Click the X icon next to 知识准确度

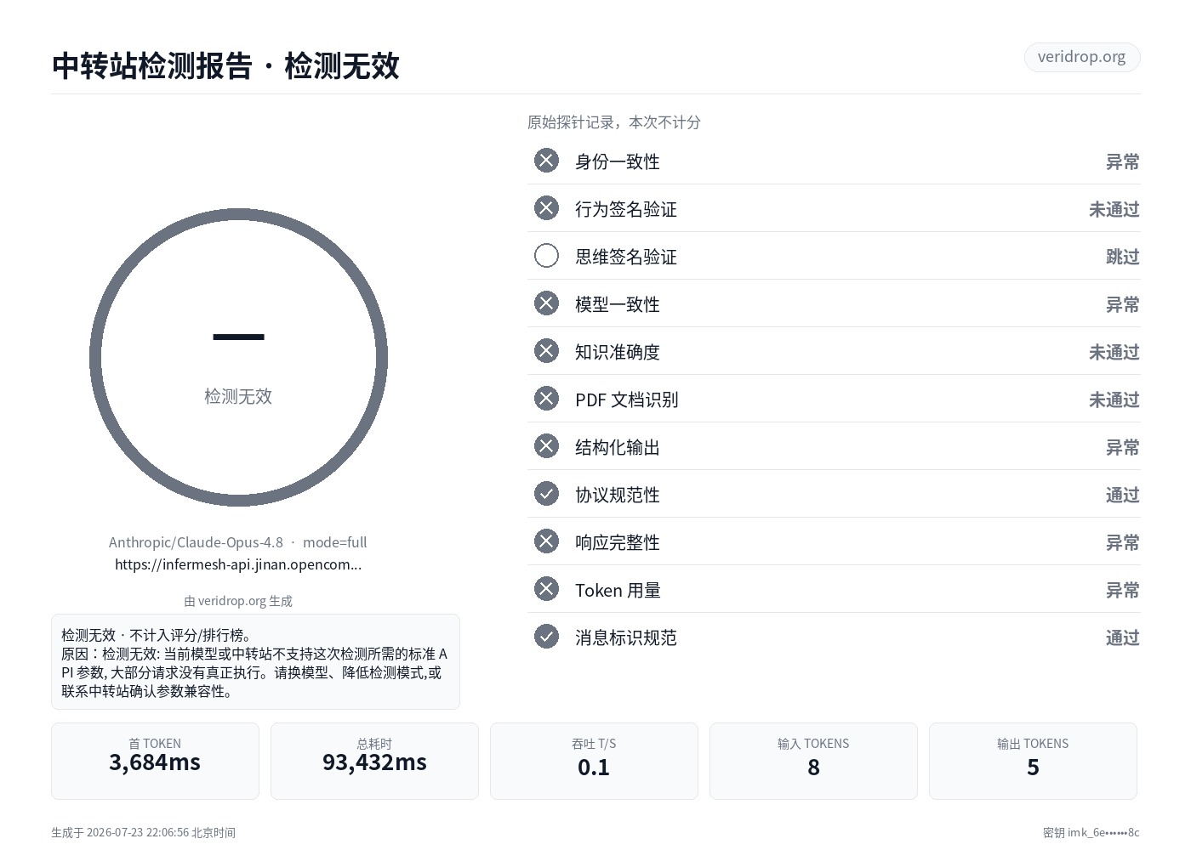click(546, 351)
